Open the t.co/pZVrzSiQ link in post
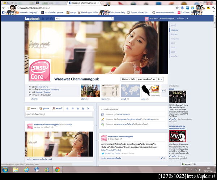 (x=111, y=150)
